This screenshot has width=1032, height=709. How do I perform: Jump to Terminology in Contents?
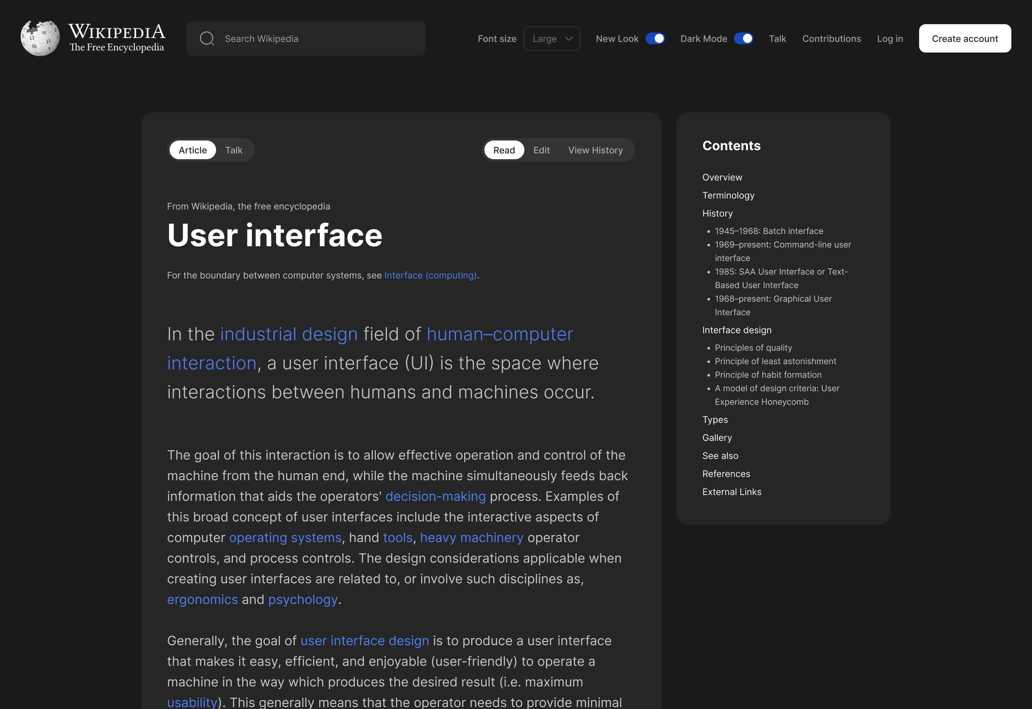point(728,196)
